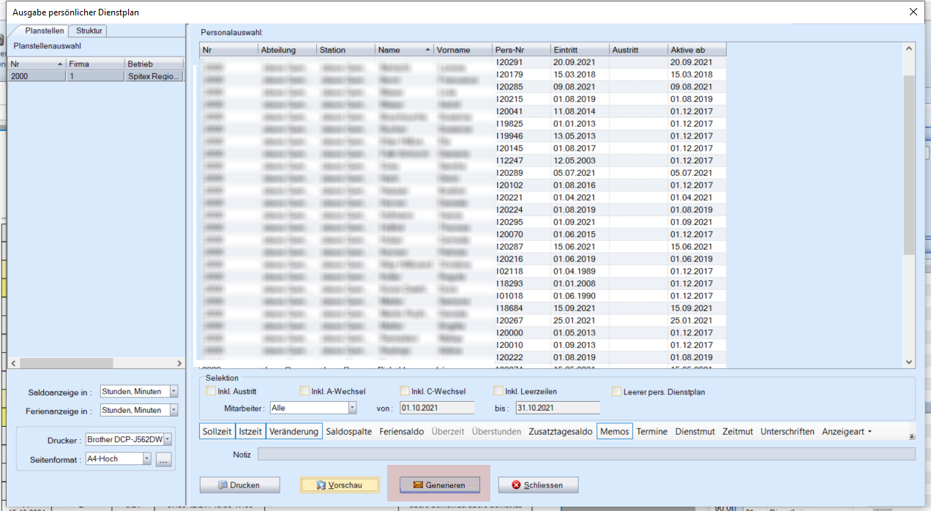Click the Drucken print button
The width and height of the screenshot is (931, 511).
pos(239,485)
